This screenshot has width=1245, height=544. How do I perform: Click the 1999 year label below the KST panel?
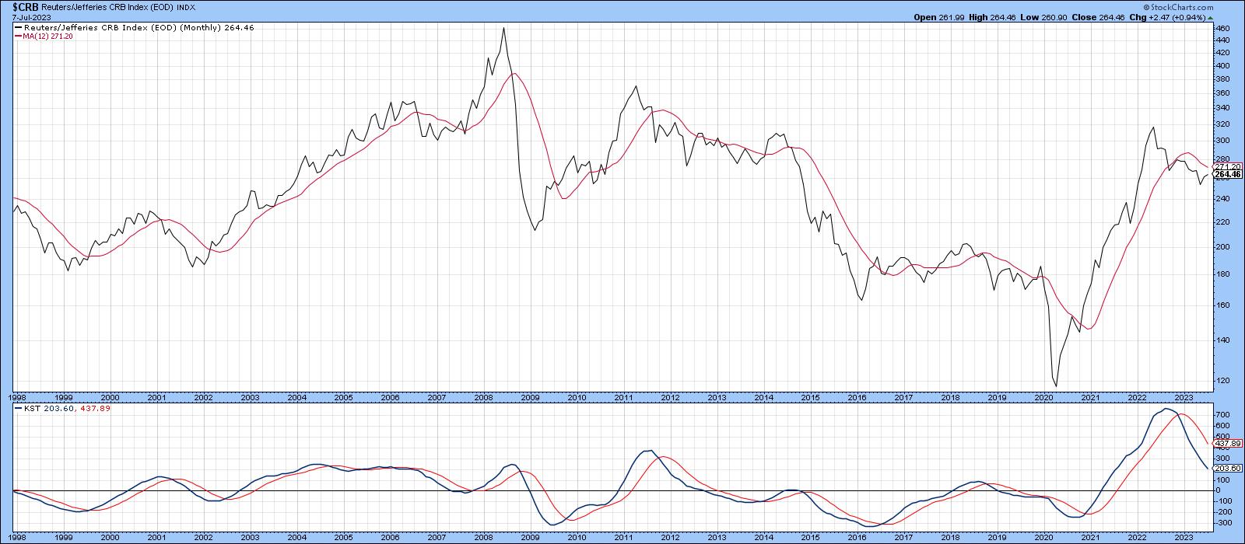[x=63, y=538]
